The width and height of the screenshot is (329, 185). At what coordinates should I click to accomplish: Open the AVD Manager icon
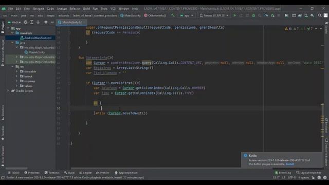coord(306,15)
